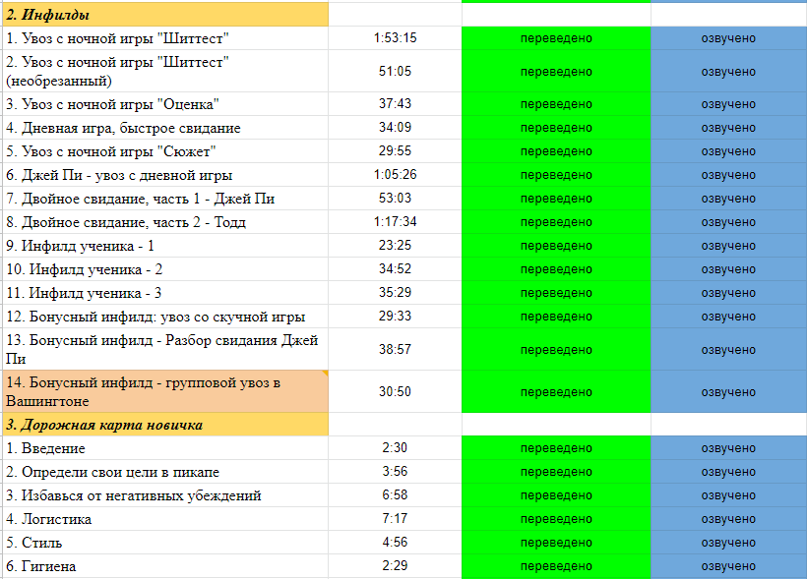Click the green 'переведено' cell in the Стиль row
807x579 pixels.
pyautogui.click(x=556, y=543)
